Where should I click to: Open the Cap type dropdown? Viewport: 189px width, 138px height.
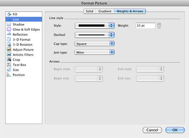(x=94, y=43)
